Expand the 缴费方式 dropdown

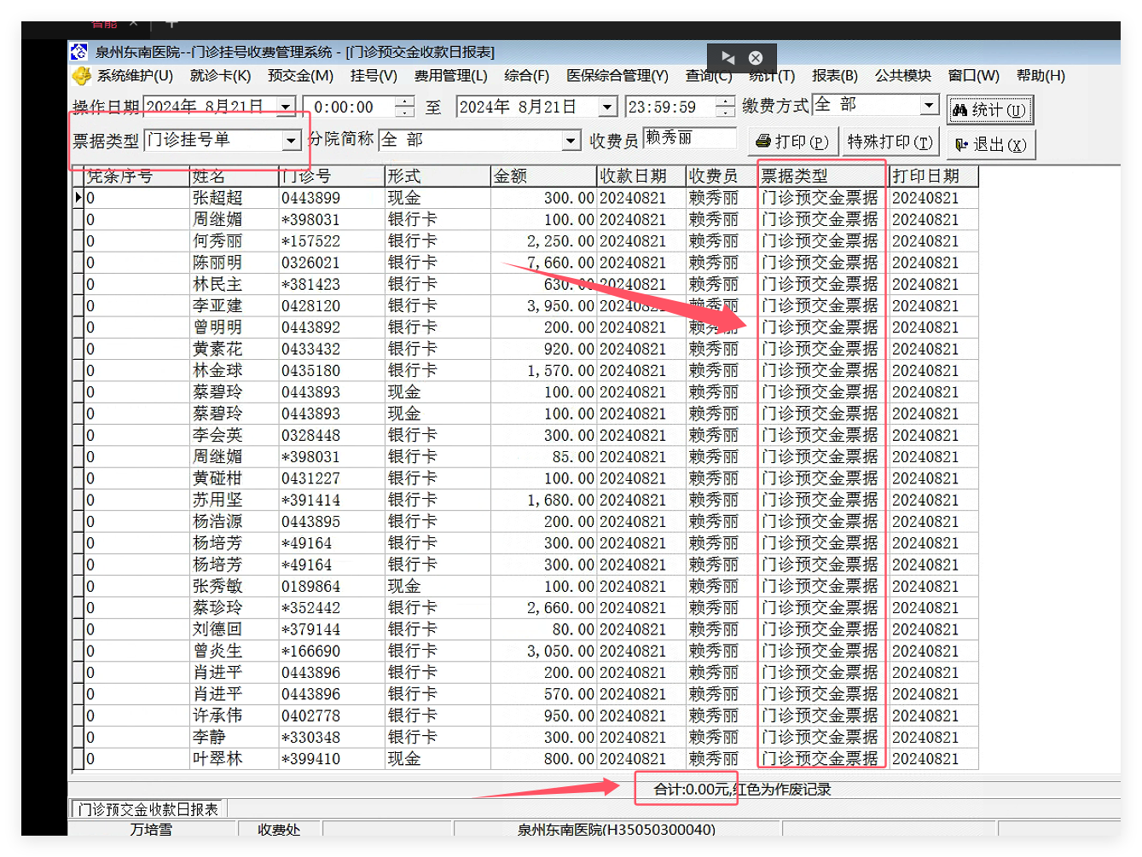point(929,105)
